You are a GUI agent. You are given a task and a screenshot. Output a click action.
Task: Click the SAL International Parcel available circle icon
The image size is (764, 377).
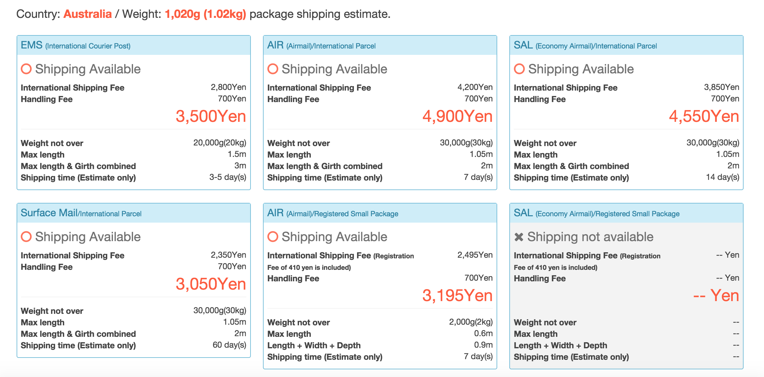point(519,69)
